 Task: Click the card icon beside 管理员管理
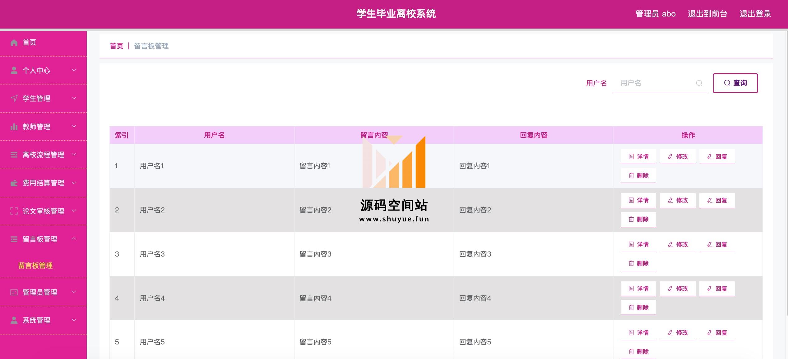coord(14,292)
